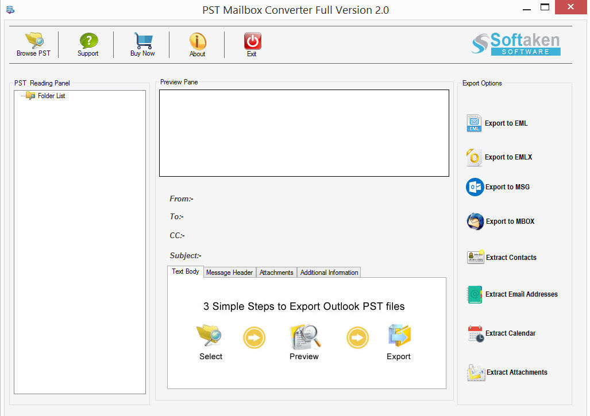590x416 pixels.
Task: Click Export to MSG Outlook icon
Action: pos(475,187)
